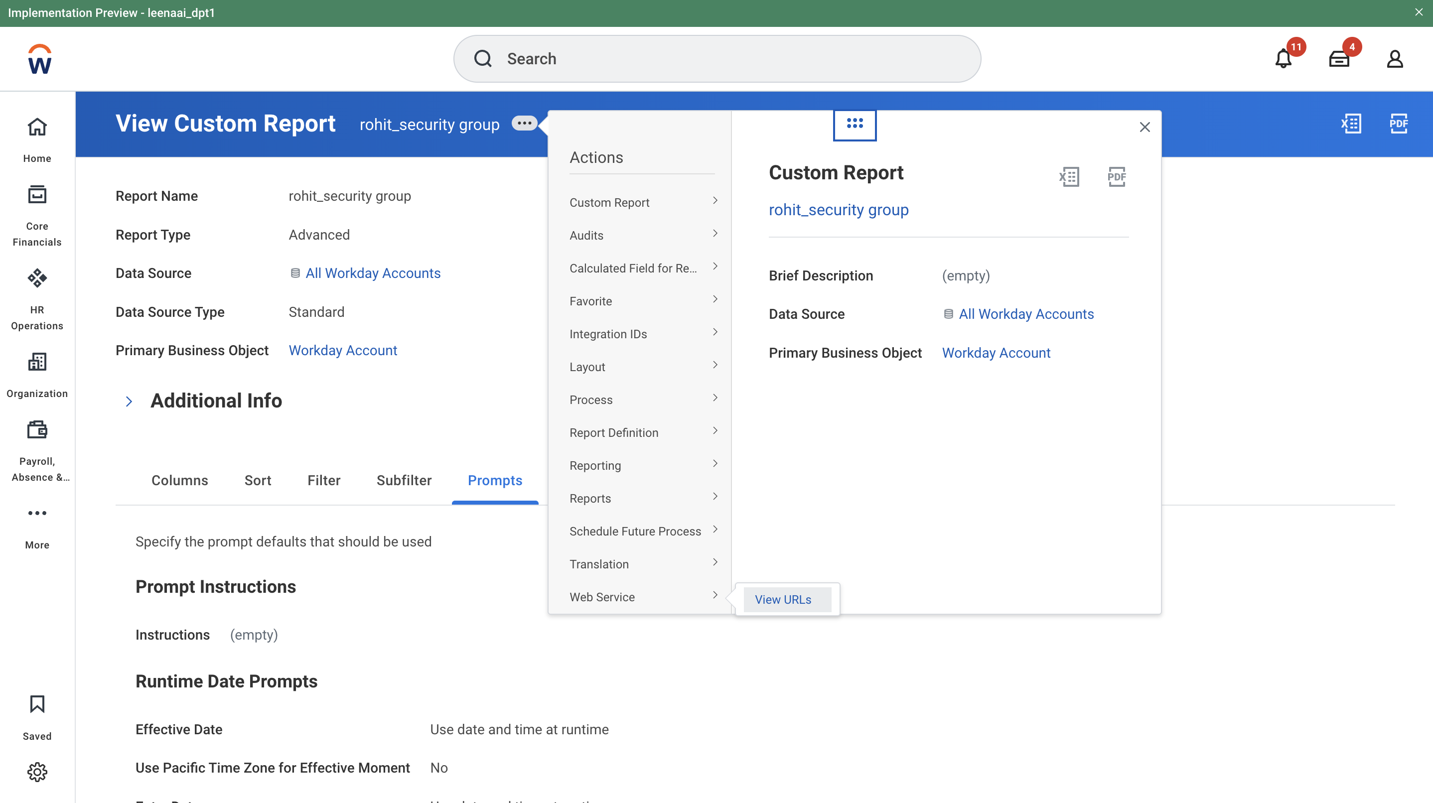Click the notifications bell icon
This screenshot has width=1433, height=803.
pyautogui.click(x=1283, y=59)
